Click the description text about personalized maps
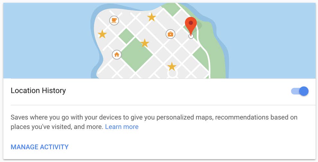This screenshot has width=318, height=162. [x=154, y=122]
